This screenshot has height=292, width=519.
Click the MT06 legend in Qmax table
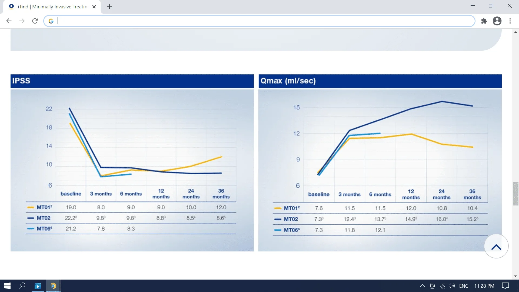[287, 230]
